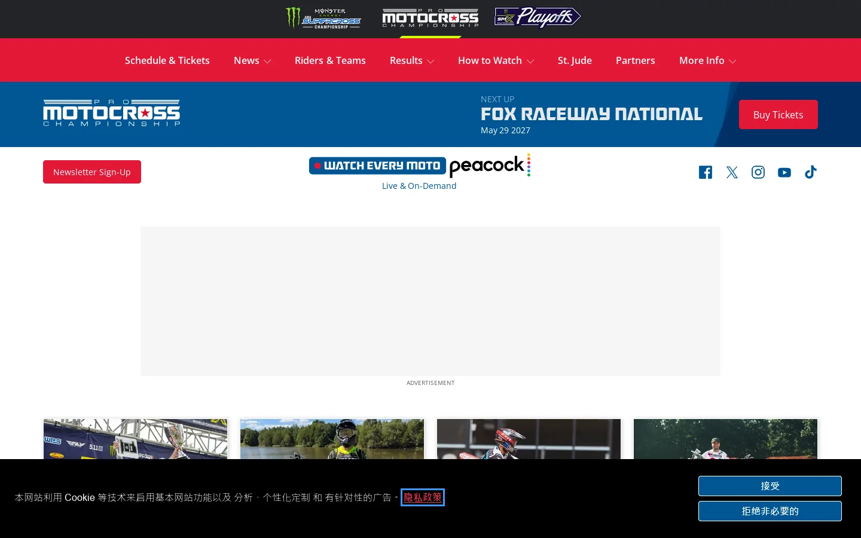Open the 隐私政策 privacy policy link
861x538 pixels.
pos(423,497)
